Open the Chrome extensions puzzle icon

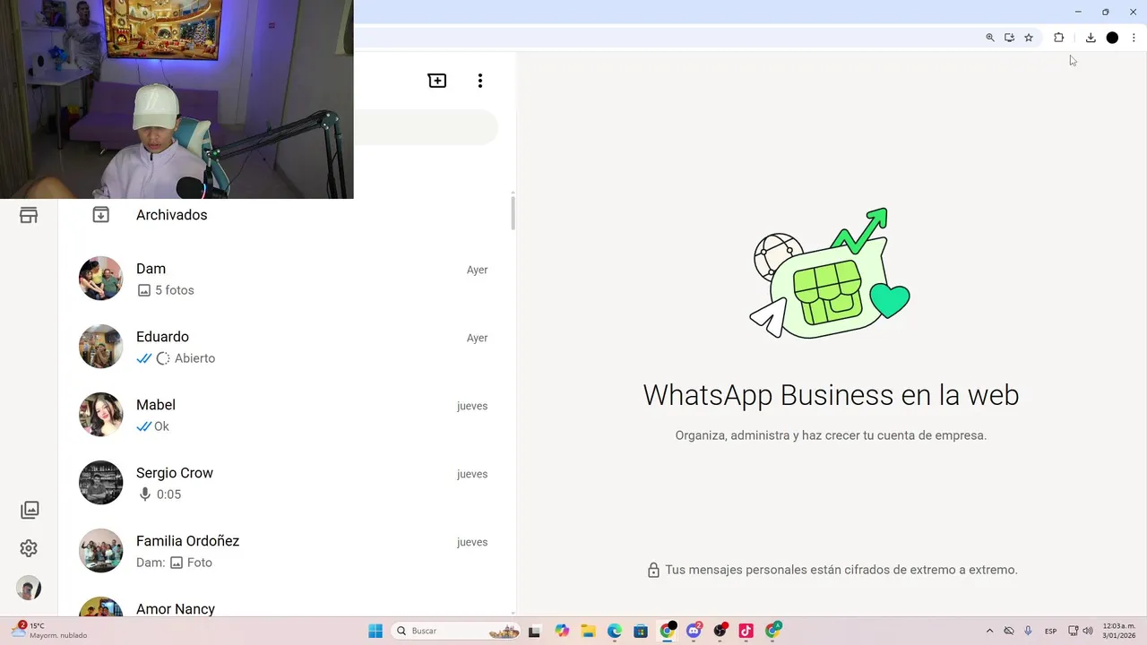[x=1058, y=38]
